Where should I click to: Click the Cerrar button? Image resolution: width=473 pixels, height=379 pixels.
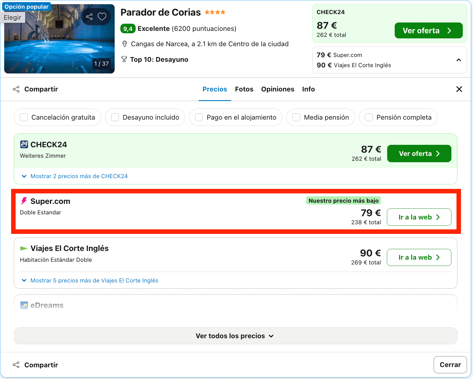[x=450, y=365]
